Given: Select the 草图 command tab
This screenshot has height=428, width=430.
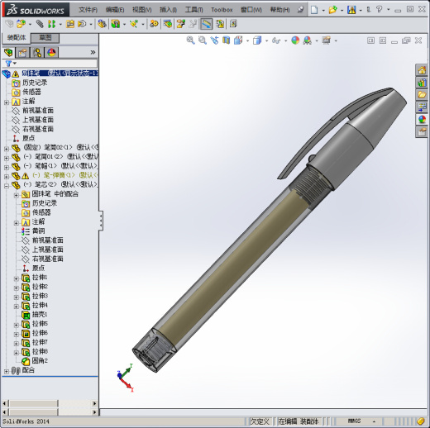Looking at the screenshot, I should coord(45,38).
